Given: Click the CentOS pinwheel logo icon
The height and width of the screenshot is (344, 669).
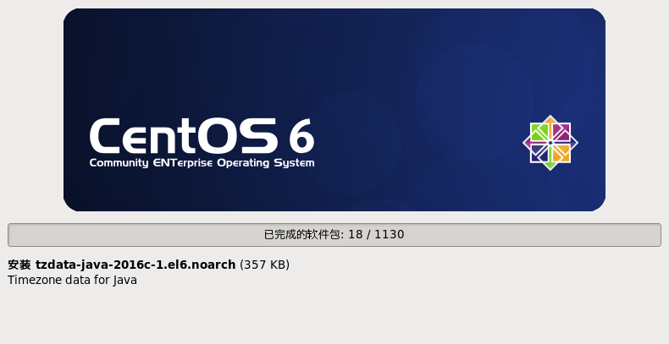Looking at the screenshot, I should point(550,143).
